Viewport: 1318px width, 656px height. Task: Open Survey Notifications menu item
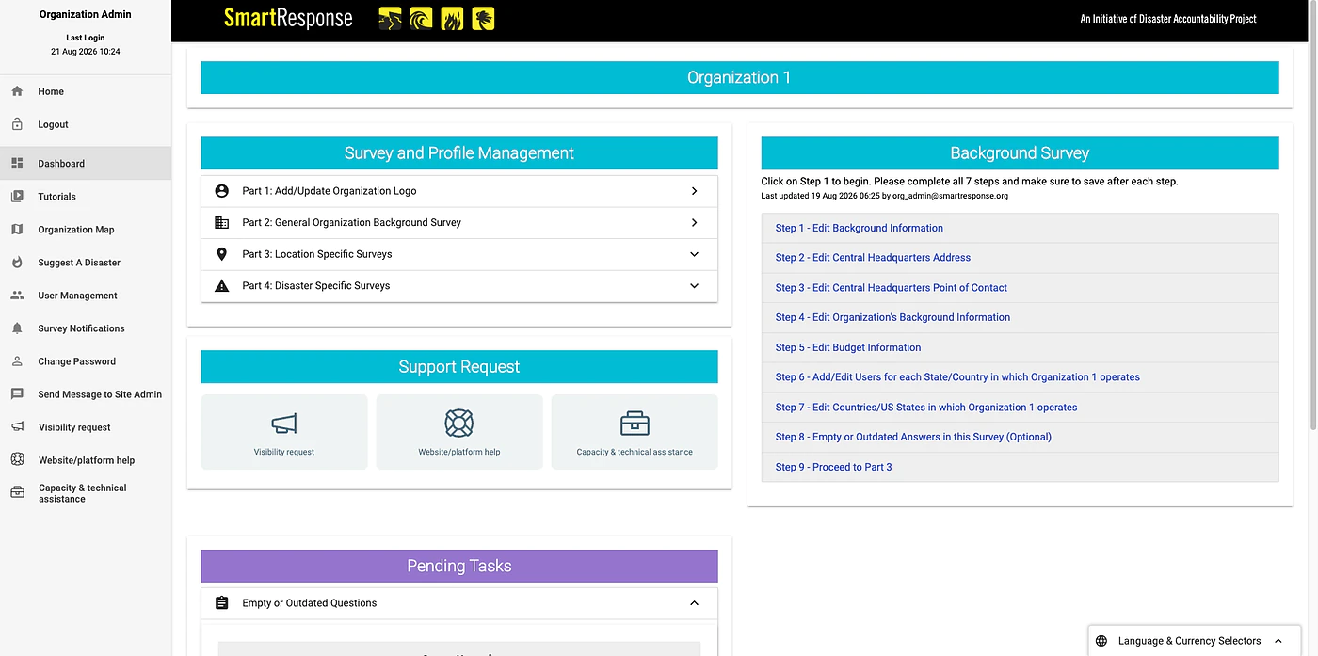81,328
